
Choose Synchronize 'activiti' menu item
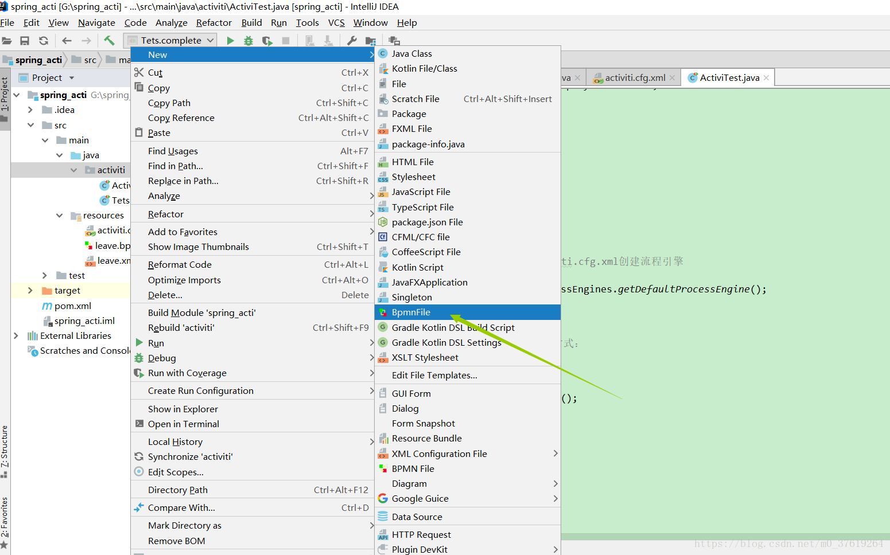tap(252, 457)
